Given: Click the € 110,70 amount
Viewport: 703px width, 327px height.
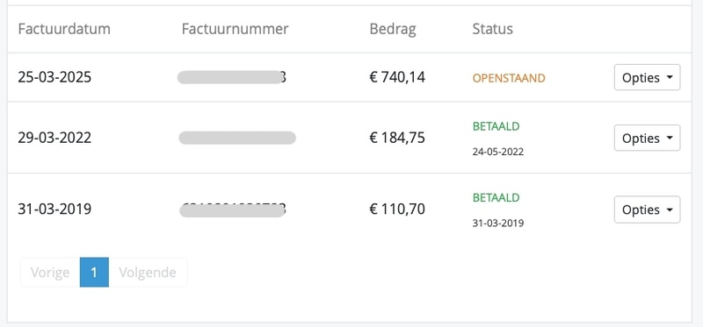Looking at the screenshot, I should tap(397, 209).
